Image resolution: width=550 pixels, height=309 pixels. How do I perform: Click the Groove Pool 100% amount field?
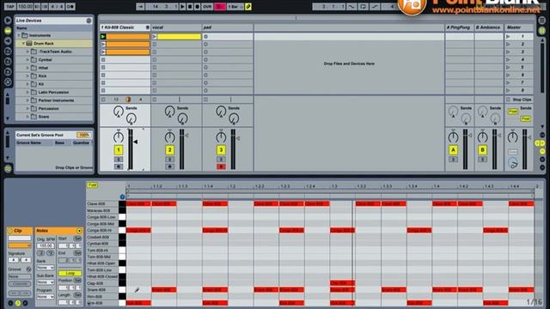(83, 135)
